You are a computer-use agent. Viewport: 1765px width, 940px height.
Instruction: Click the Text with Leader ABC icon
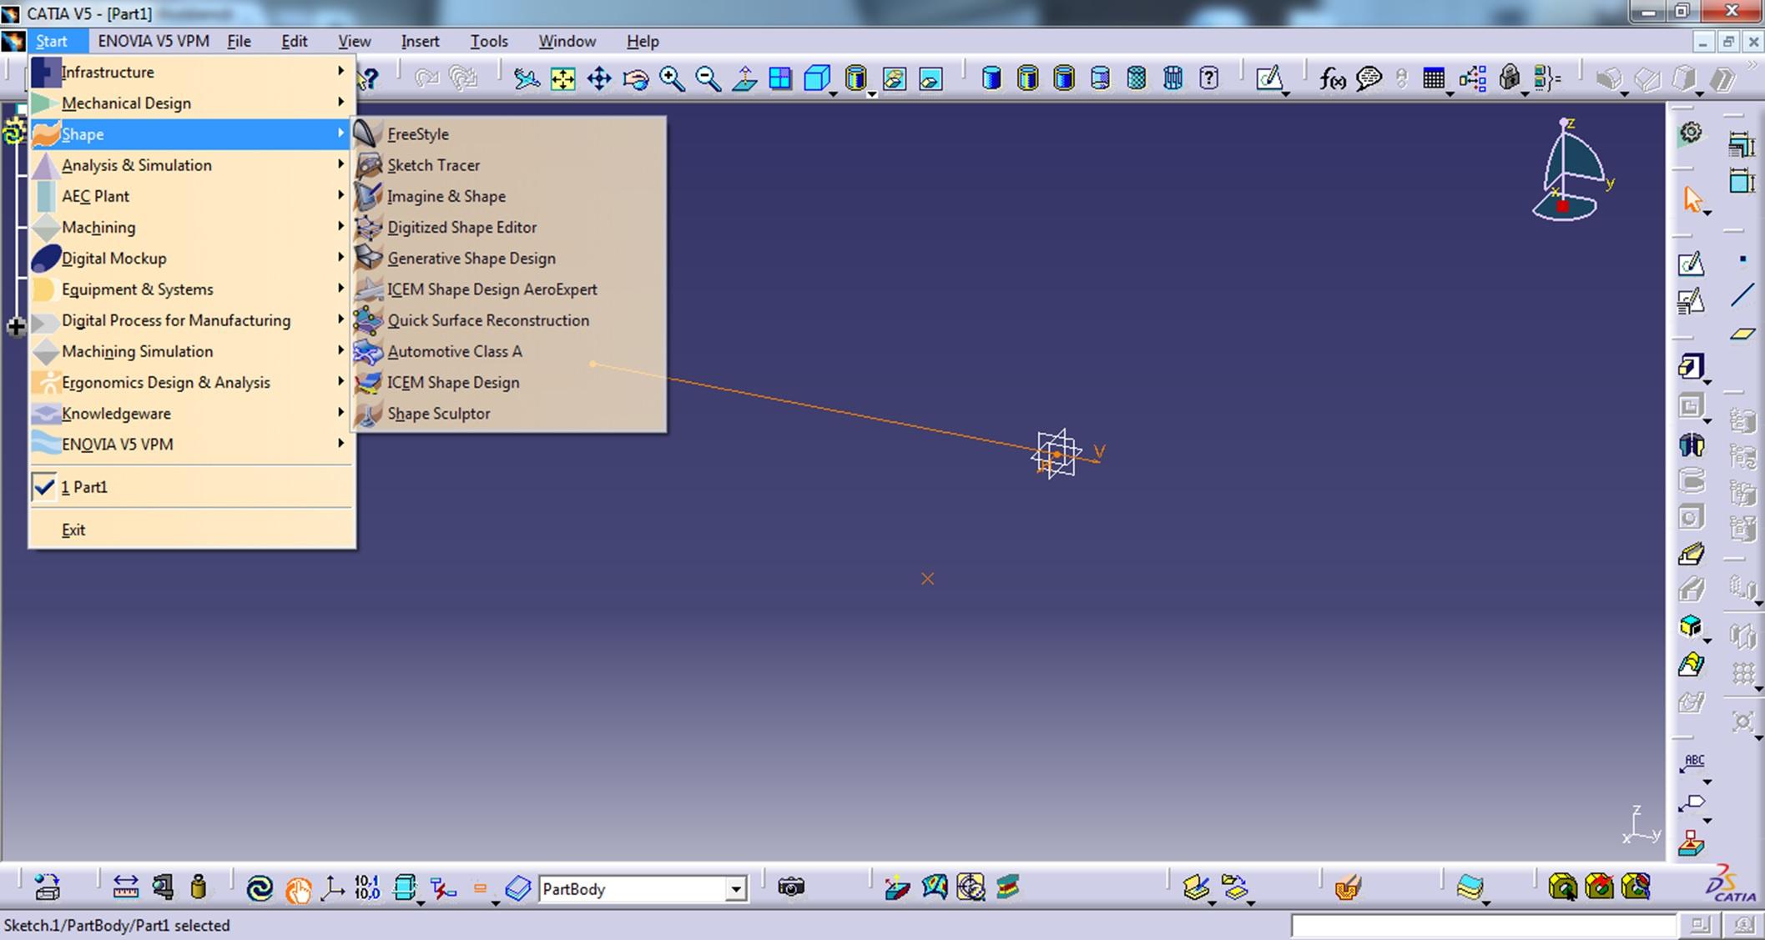1692,763
